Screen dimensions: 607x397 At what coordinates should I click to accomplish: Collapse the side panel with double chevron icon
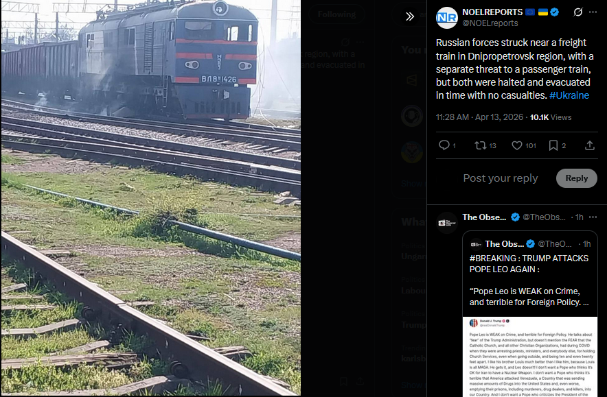click(x=409, y=16)
